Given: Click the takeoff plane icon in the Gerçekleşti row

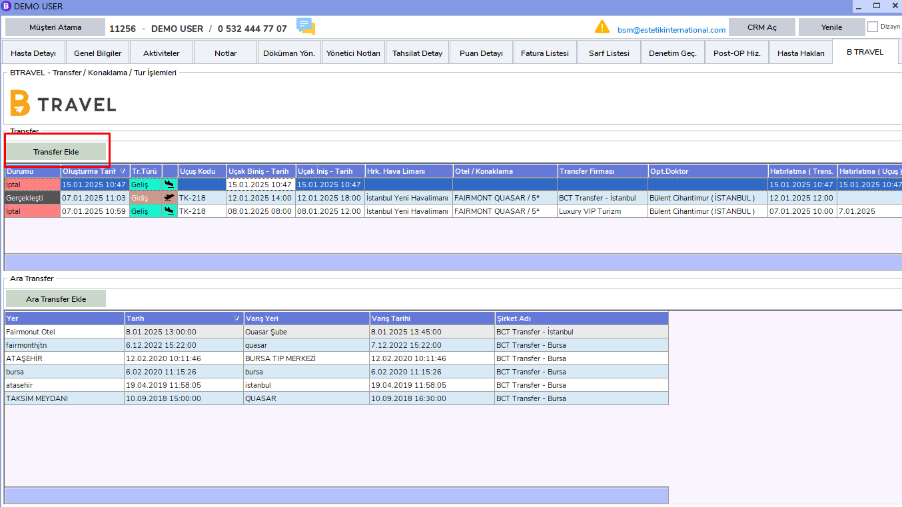Looking at the screenshot, I should [x=170, y=198].
